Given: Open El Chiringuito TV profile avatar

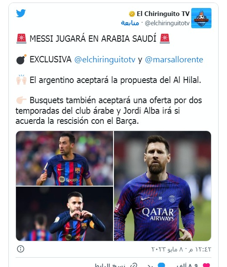Looking at the screenshot, I should (201, 18).
